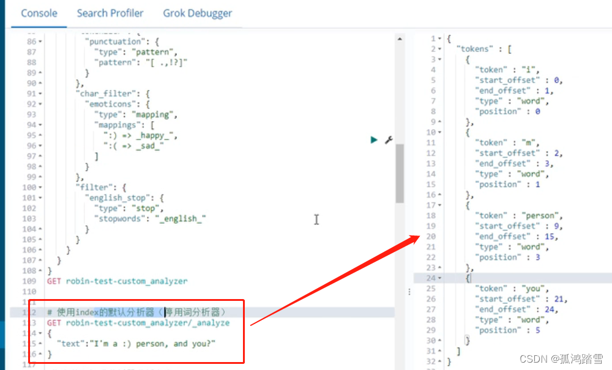Click the response "end_offset" : 24 line

click(x=517, y=309)
